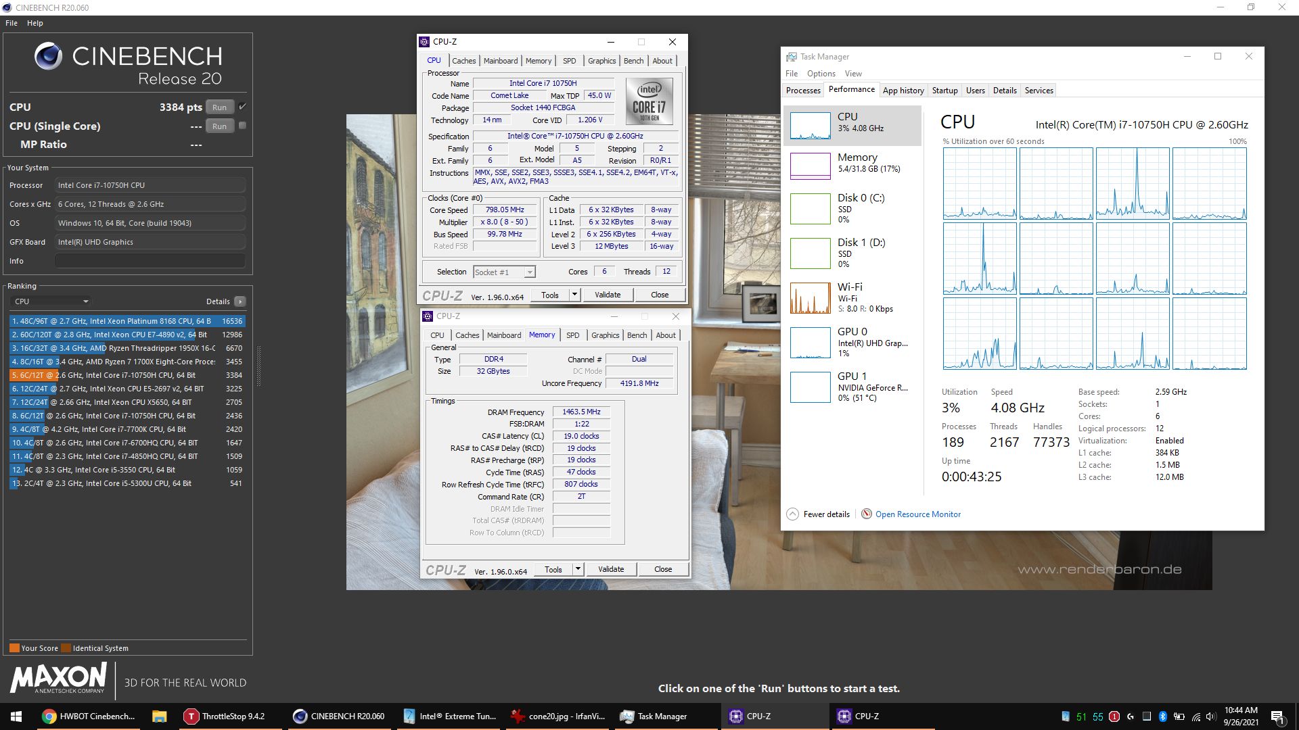Open File Explorer from the taskbar
Screen dimensions: 1299x730
point(159,716)
